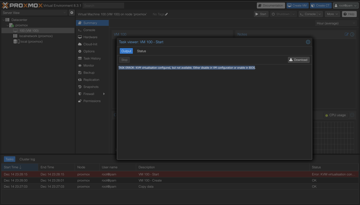The width and height of the screenshot is (360, 205).
Task: Open the Hour (average) timeframe dropdown
Action: click(336, 23)
